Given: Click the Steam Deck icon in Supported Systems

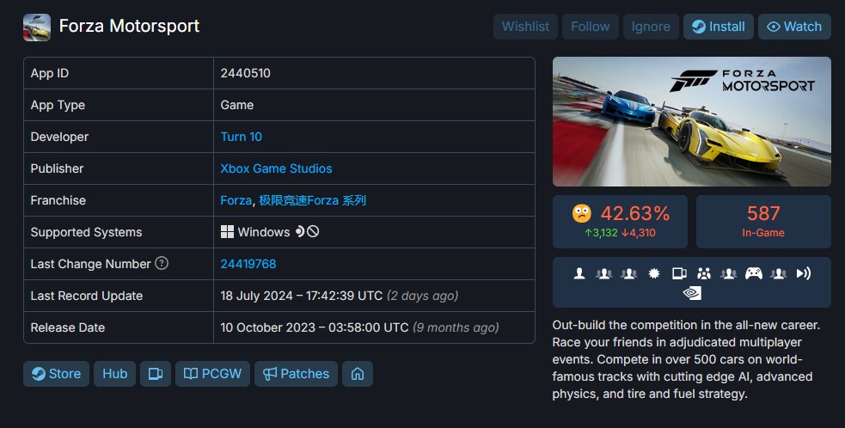Looking at the screenshot, I should pyautogui.click(x=300, y=232).
